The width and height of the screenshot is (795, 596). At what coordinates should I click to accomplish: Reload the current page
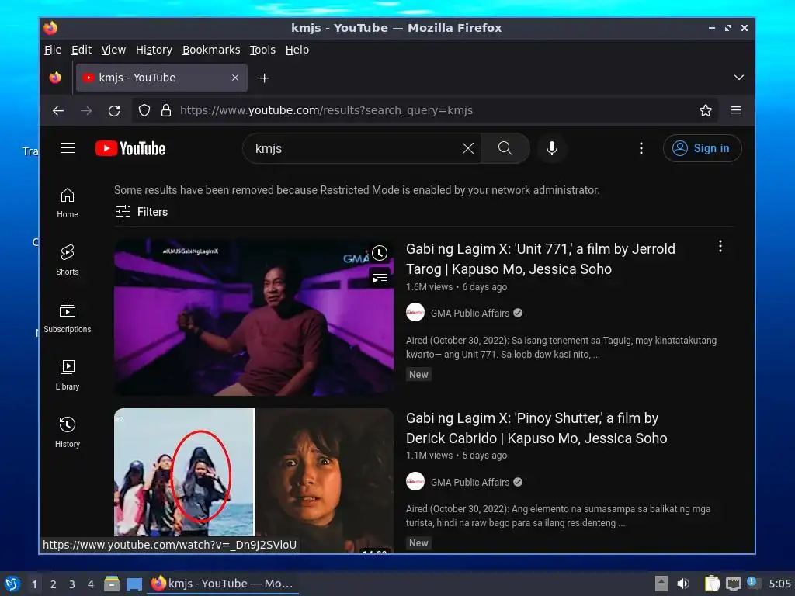point(114,110)
